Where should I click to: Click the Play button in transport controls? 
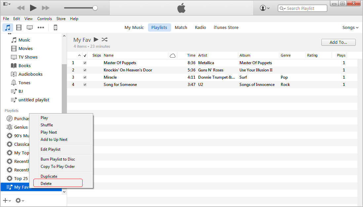33,8
